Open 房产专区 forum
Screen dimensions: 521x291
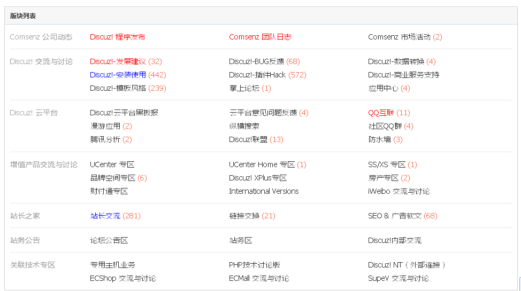click(x=383, y=178)
